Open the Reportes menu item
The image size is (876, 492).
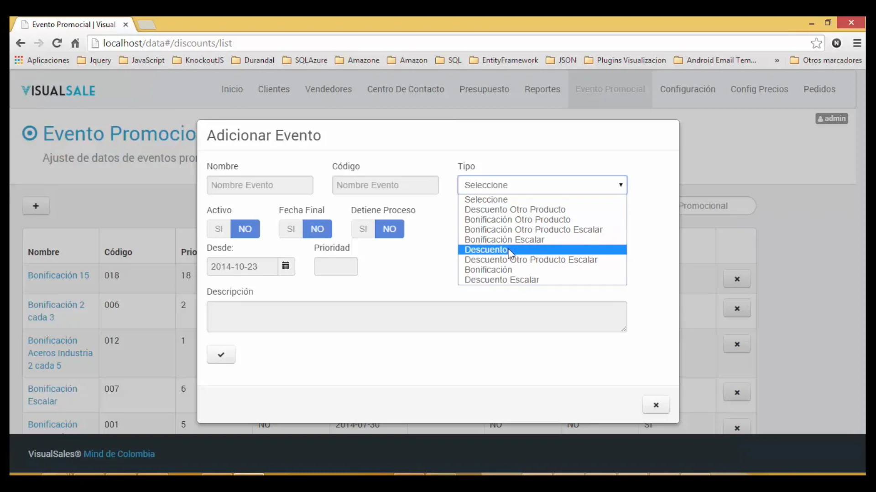(542, 89)
